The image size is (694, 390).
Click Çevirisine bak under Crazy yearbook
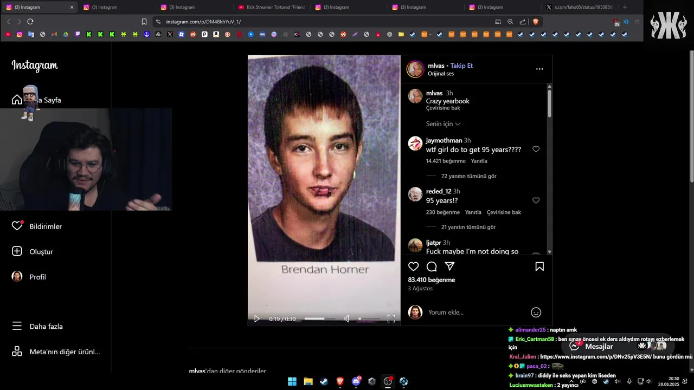[x=443, y=108]
